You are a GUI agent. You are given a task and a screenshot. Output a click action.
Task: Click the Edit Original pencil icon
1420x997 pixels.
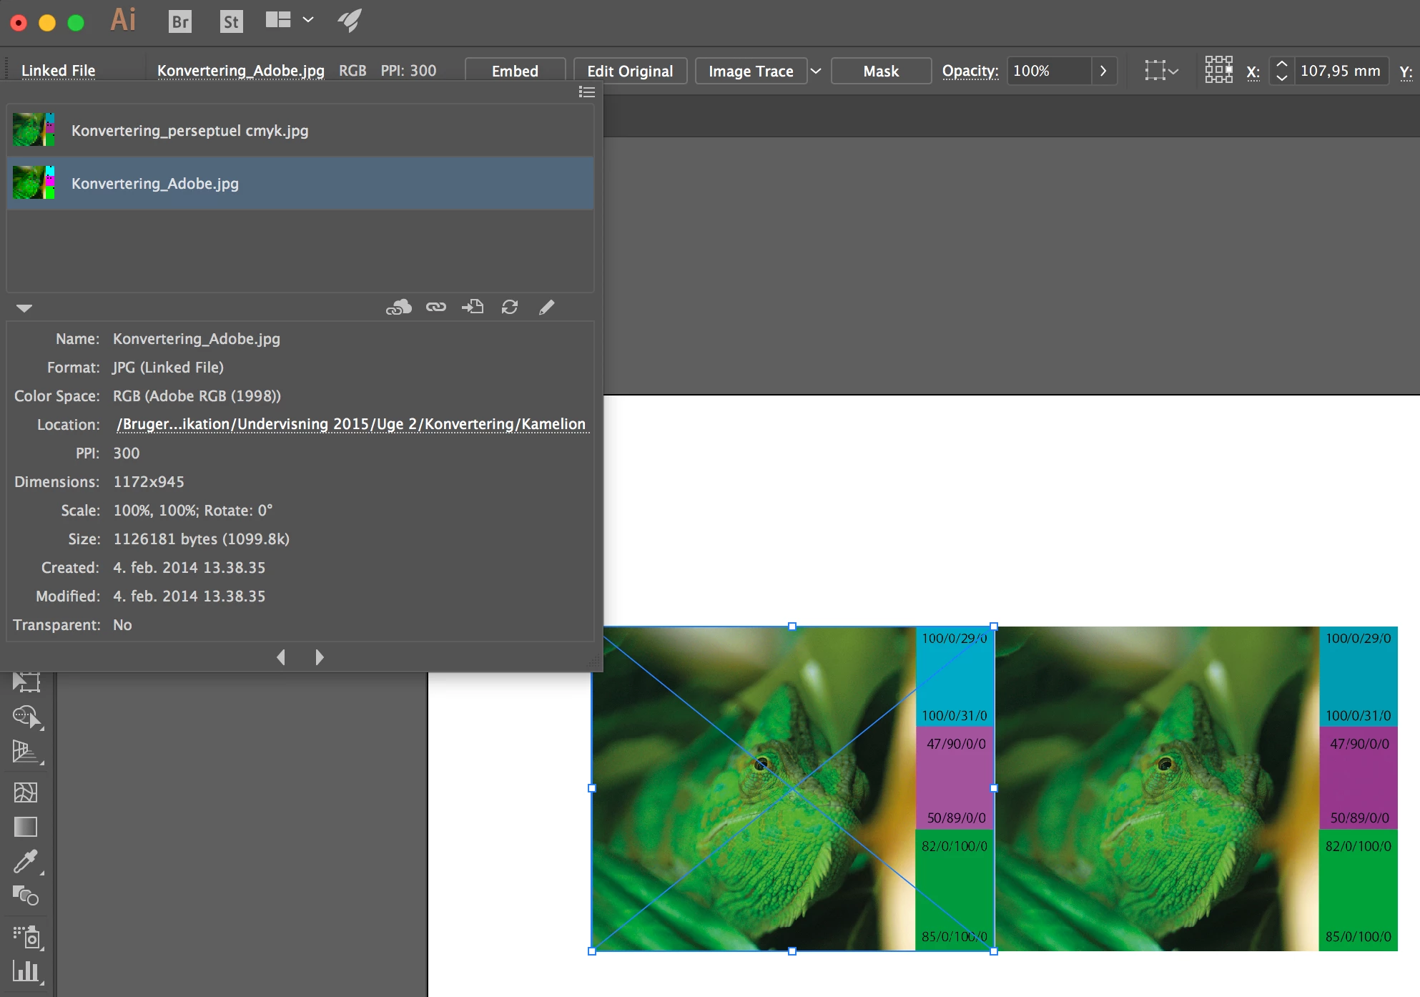tap(546, 307)
